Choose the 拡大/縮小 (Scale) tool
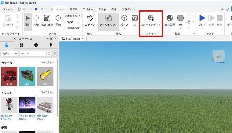The image size is (232, 133). point(47,21)
